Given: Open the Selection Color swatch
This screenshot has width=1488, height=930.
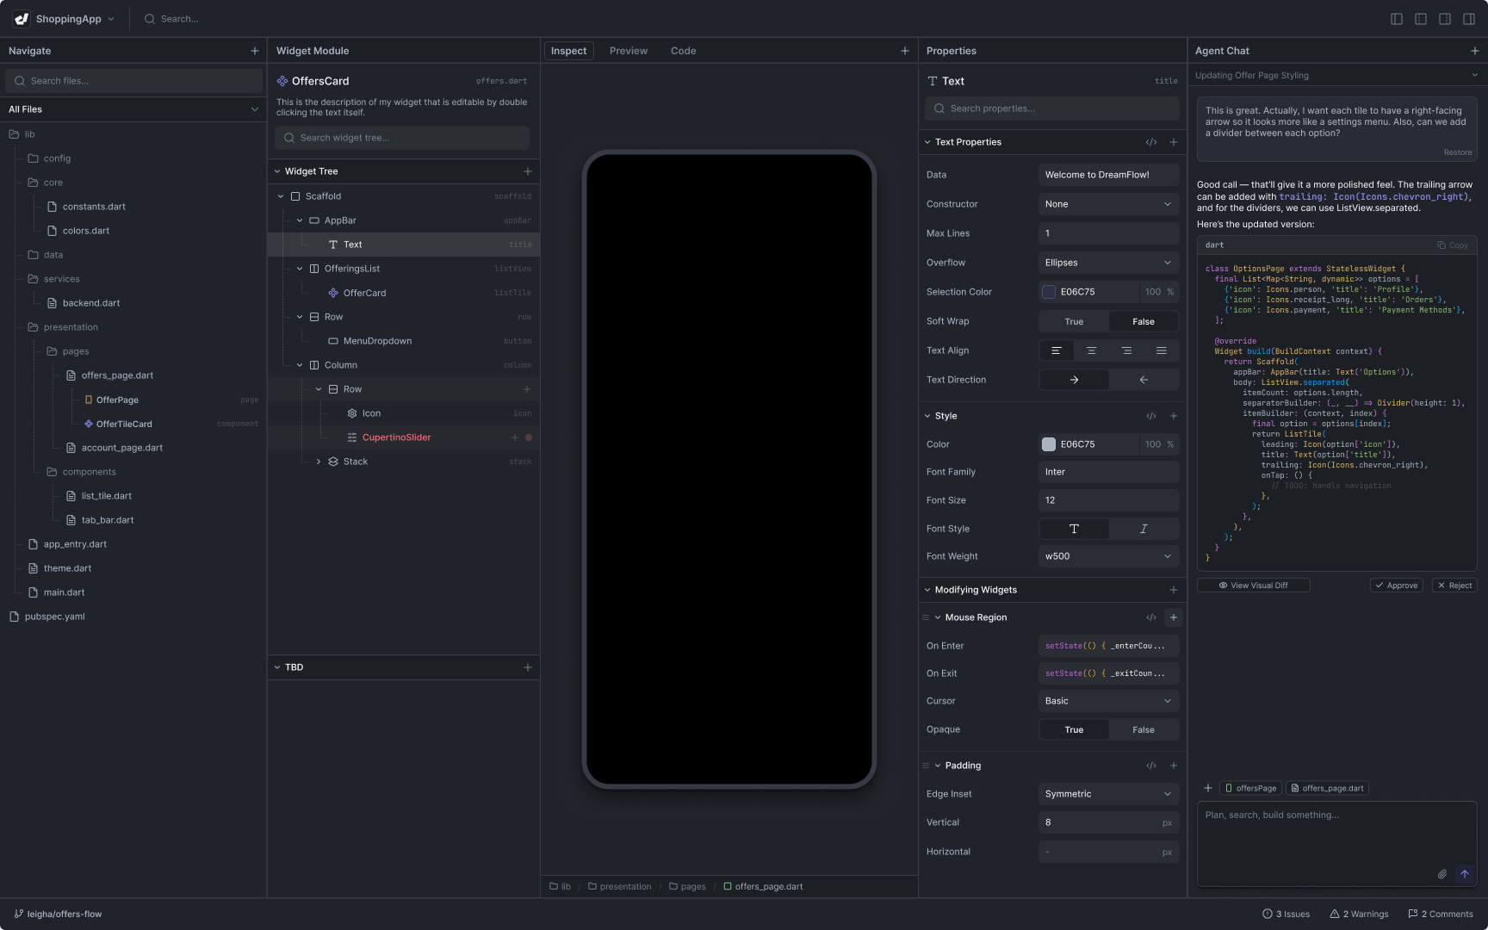Looking at the screenshot, I should pyautogui.click(x=1049, y=292).
